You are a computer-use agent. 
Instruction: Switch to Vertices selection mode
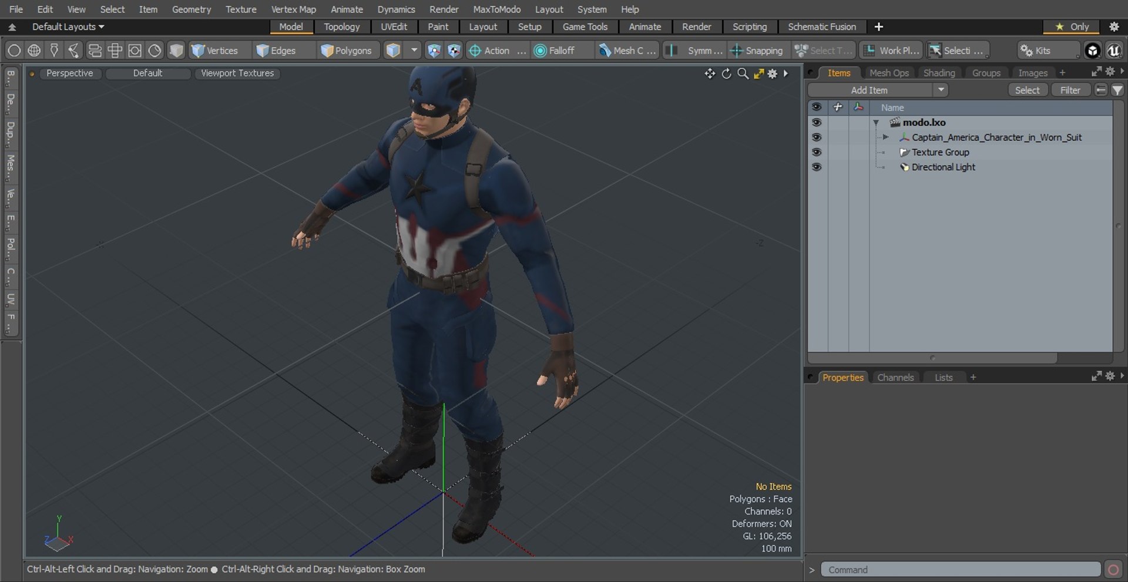[x=215, y=51]
